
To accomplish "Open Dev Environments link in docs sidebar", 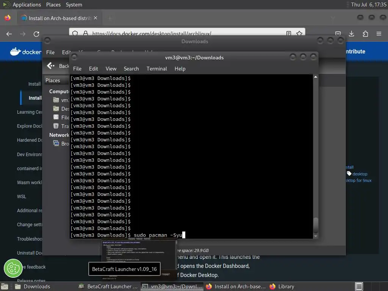I will pyautogui.click(x=30, y=155).
